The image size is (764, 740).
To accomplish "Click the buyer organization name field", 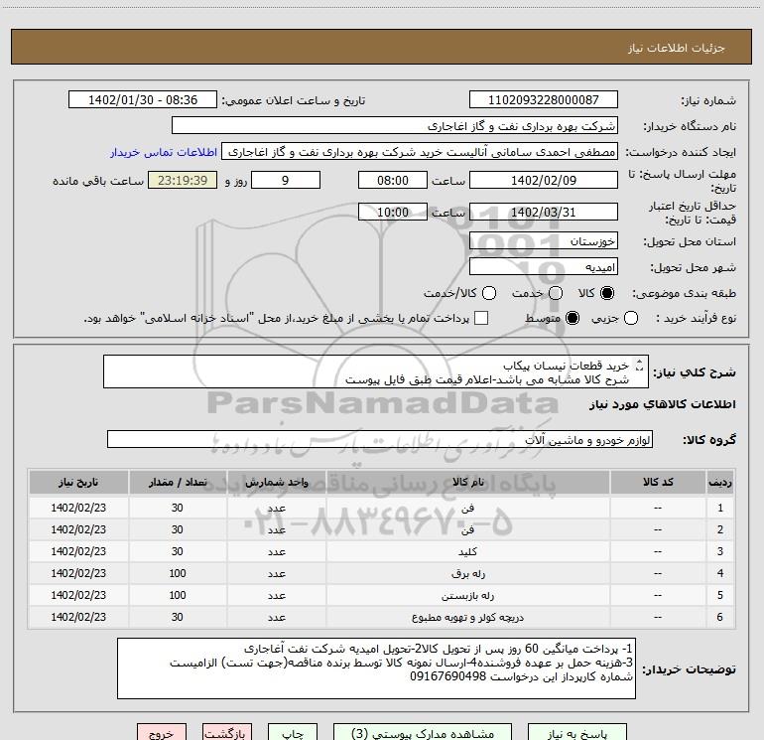I will (x=395, y=126).
